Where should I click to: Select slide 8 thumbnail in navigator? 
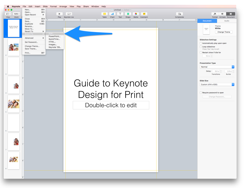(13, 160)
